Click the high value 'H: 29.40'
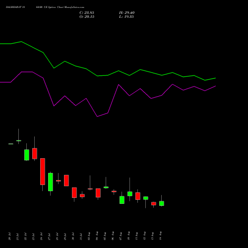This screenshot has width=248, height=248. pyautogui.click(x=126, y=13)
